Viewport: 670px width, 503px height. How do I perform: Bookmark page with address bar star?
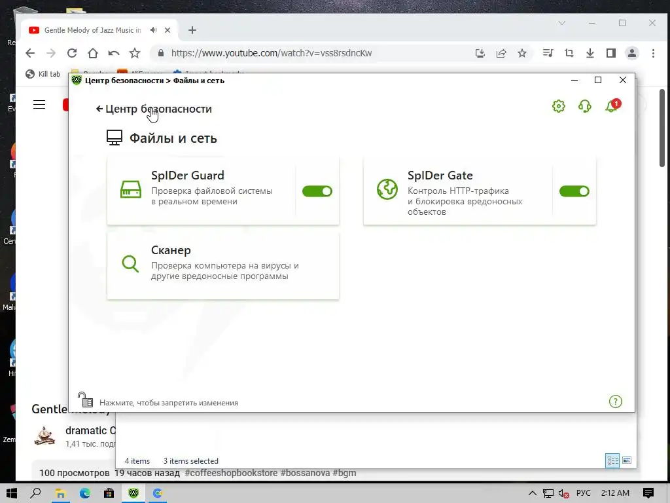[x=521, y=53]
